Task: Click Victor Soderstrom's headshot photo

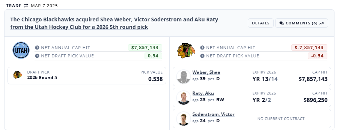Action: coord(184,118)
